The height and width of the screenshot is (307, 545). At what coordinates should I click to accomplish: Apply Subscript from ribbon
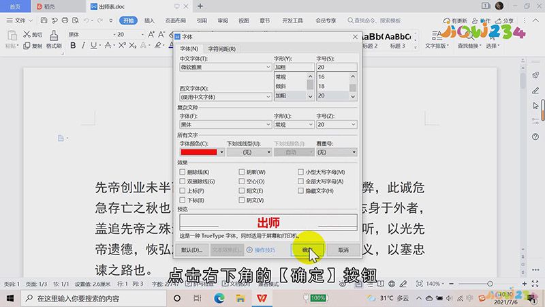[x=133, y=45]
